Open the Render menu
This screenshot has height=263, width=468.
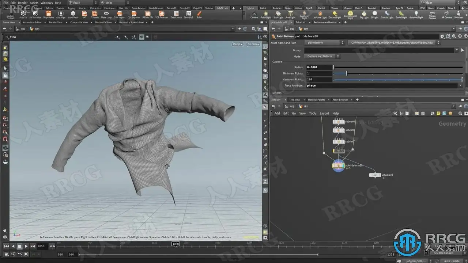click(x=23, y=3)
